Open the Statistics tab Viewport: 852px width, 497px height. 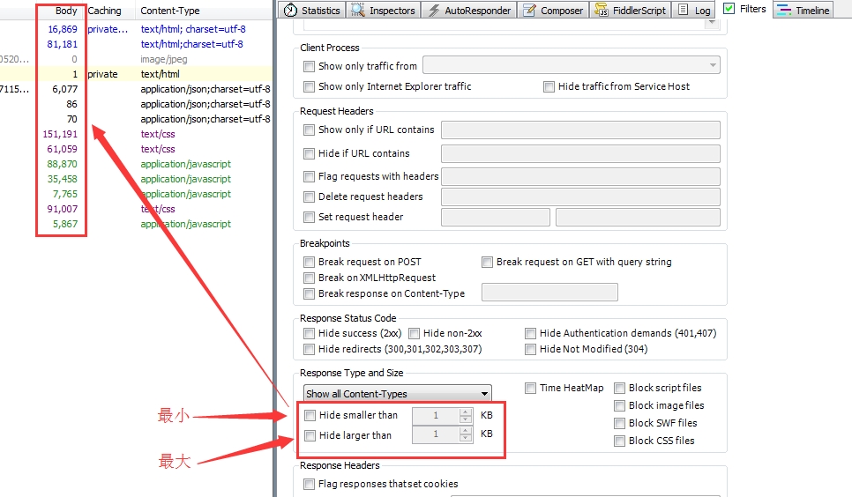pos(312,11)
